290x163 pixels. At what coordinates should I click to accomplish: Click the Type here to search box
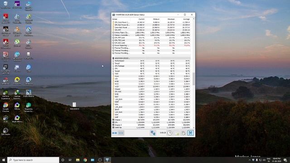[x=33, y=160]
